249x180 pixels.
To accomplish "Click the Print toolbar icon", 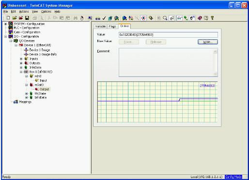I will coord(35,18).
